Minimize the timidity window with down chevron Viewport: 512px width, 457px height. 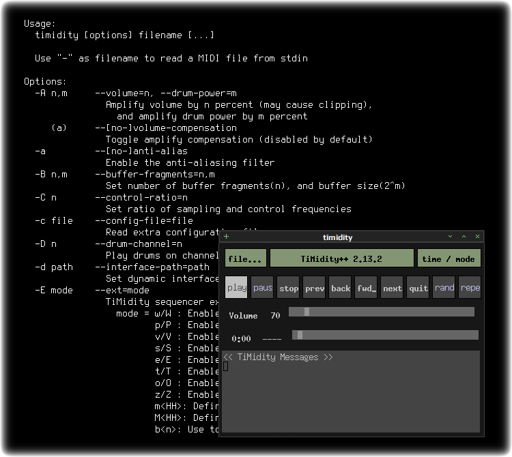(x=450, y=237)
